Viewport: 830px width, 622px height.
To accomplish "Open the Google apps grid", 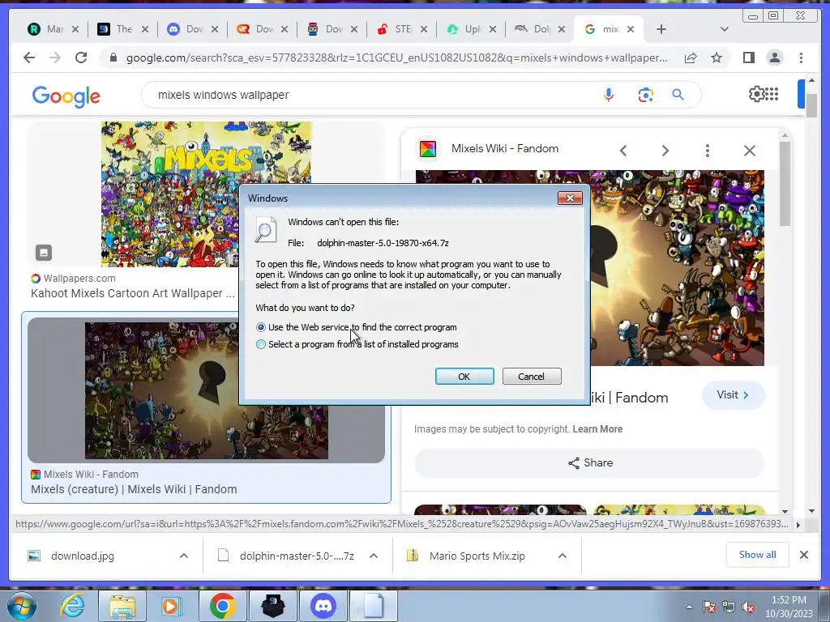I will [772, 94].
